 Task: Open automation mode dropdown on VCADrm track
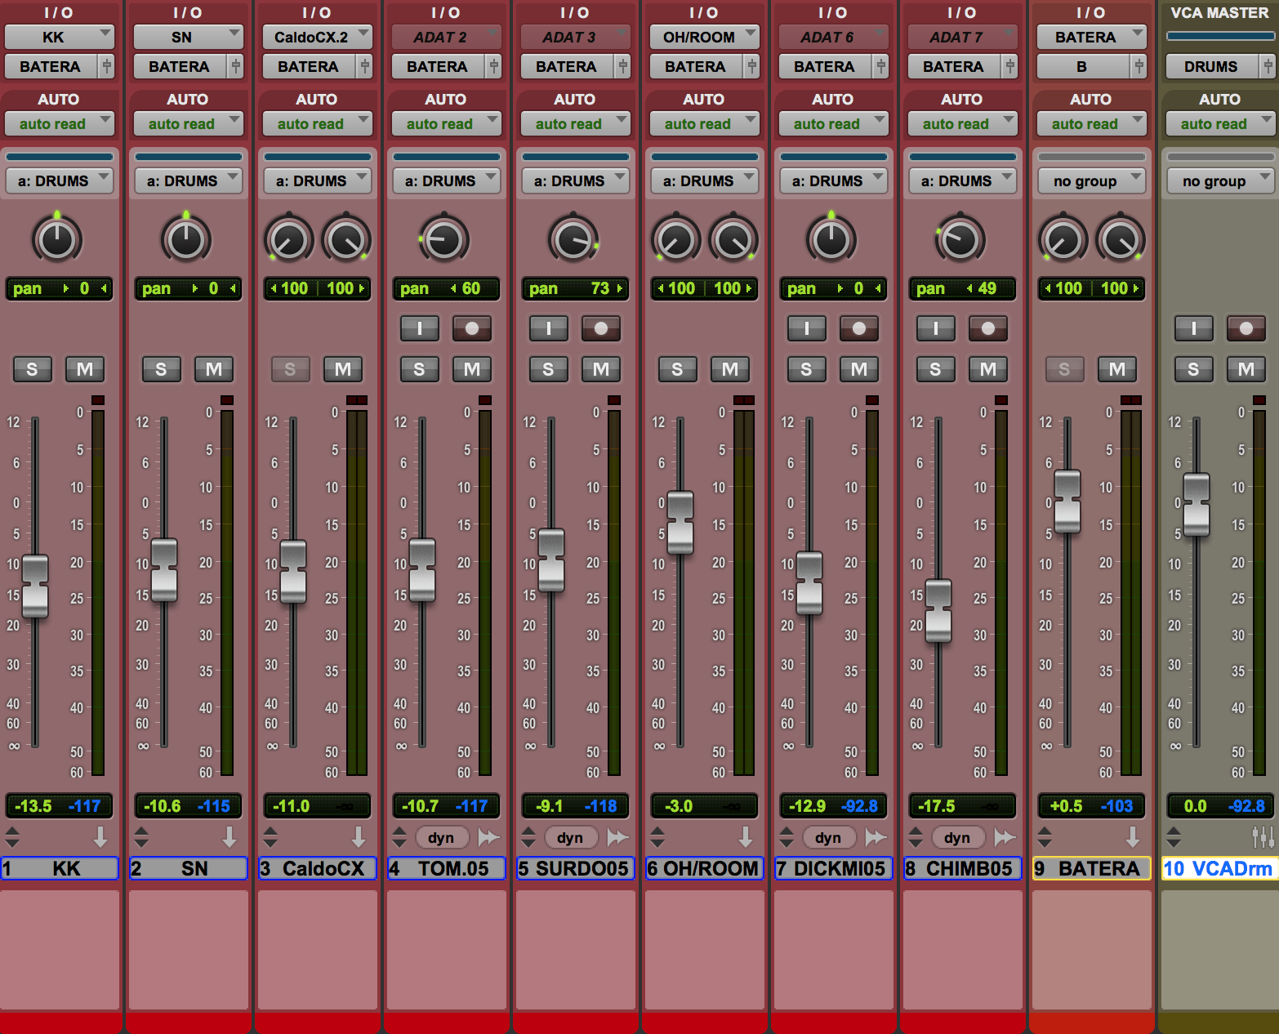point(1220,124)
